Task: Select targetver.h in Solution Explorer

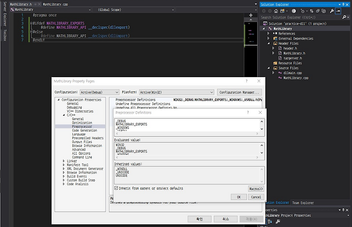Action: (292, 58)
